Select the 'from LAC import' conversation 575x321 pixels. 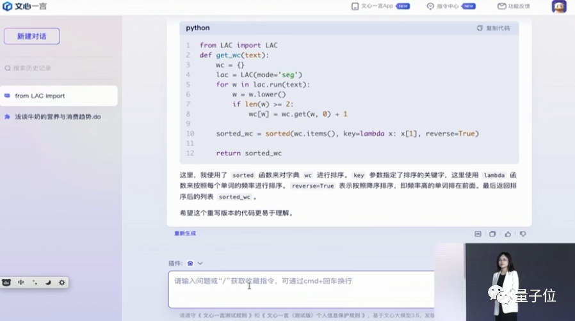(59, 96)
